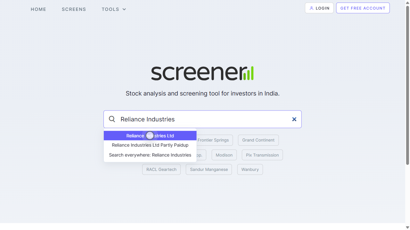
Task: Click the person icon on the LOGIN button
Action: [312, 8]
